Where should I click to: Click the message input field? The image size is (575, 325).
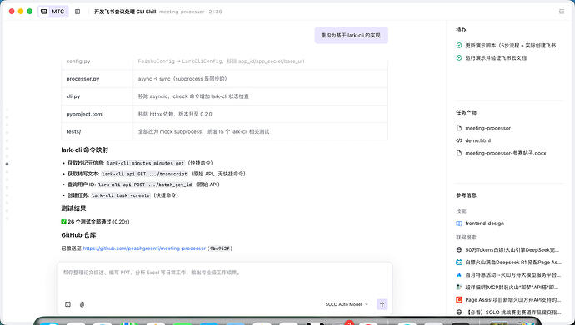tap(225, 273)
